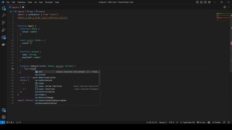Open the View menu
This screenshot has height=130, width=232.
point(30,2)
